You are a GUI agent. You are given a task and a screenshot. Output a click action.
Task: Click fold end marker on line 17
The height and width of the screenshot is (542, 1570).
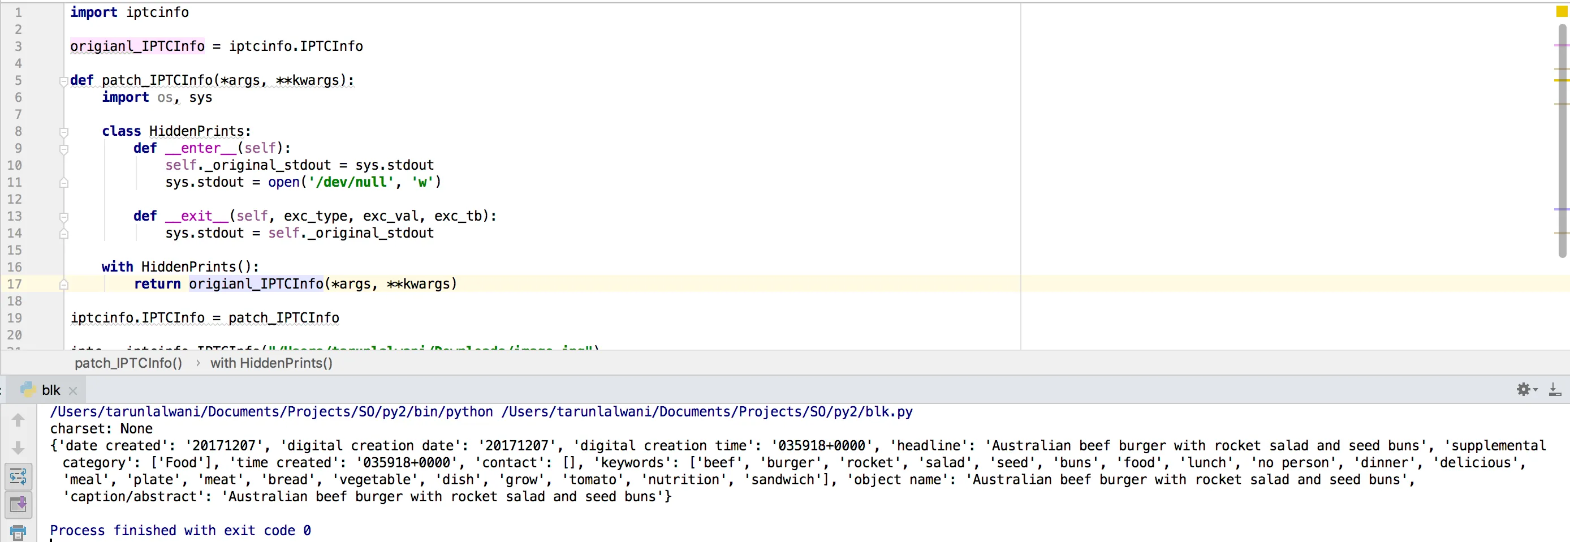click(x=63, y=284)
